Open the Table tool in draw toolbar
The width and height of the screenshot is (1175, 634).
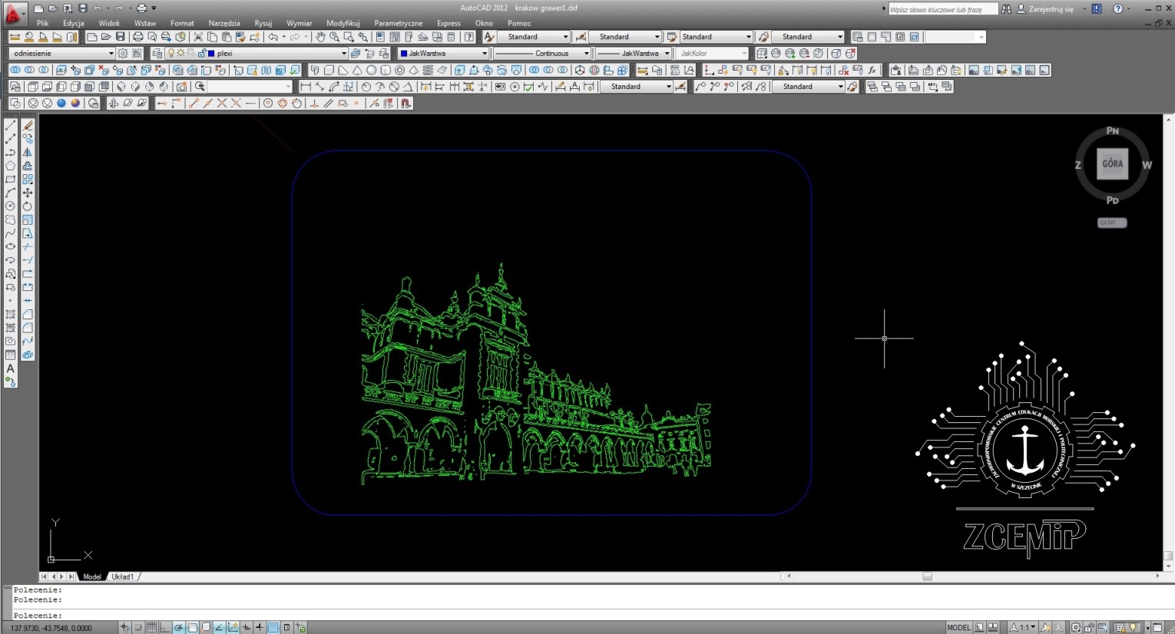coord(11,355)
